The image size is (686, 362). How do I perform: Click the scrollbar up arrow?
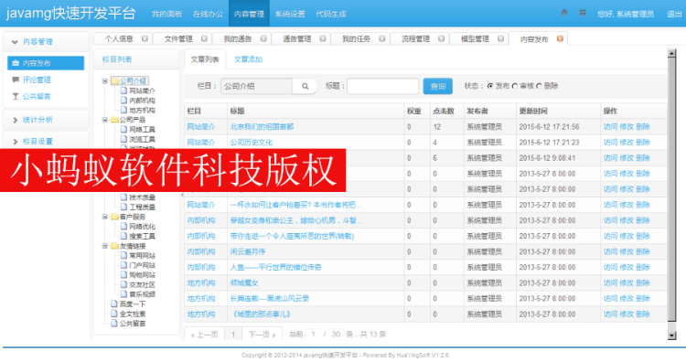pos(672,53)
